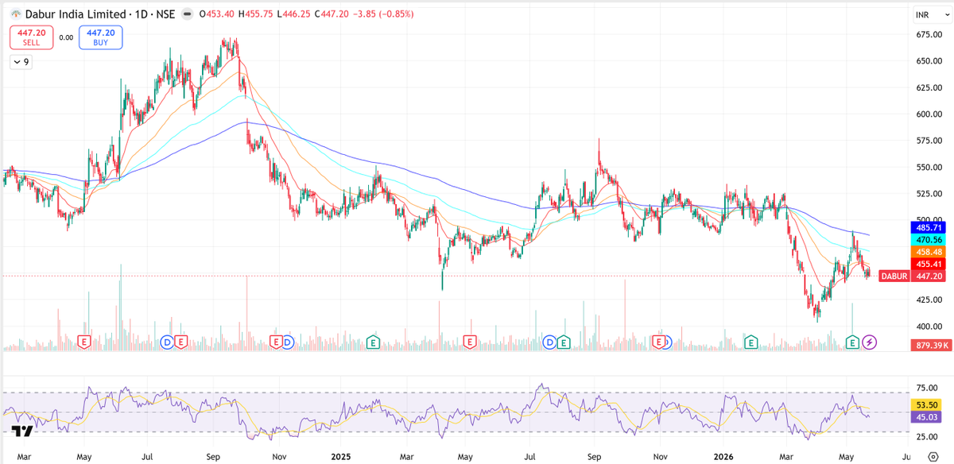The image size is (954, 464).
Task: Click the blue dividend marker near July 2025
Action: click(549, 342)
